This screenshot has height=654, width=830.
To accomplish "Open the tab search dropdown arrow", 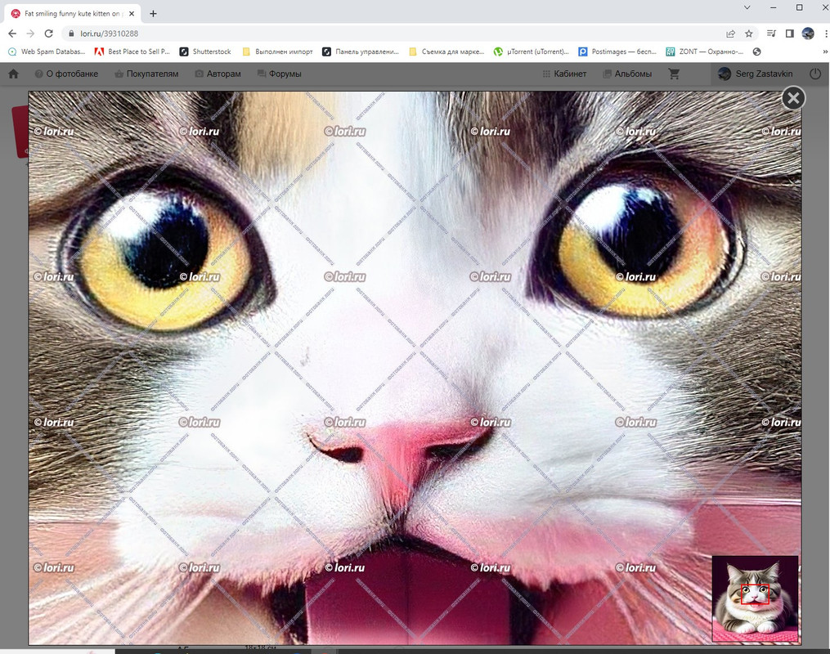I will 747,7.
